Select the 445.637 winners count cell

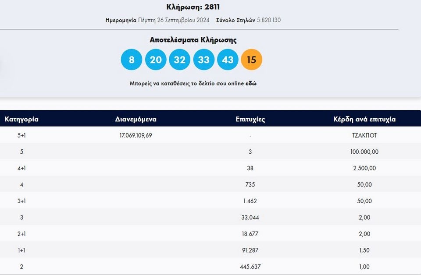point(250,267)
